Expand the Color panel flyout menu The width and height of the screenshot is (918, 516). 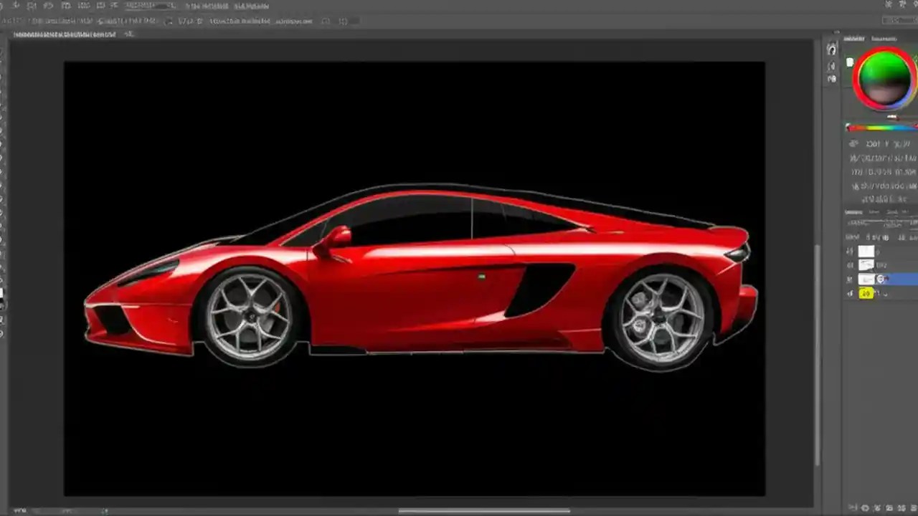[912, 39]
